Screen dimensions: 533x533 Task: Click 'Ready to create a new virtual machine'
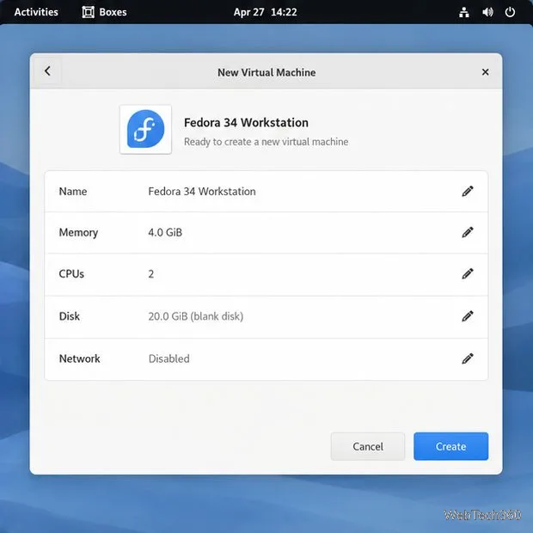[x=266, y=142]
